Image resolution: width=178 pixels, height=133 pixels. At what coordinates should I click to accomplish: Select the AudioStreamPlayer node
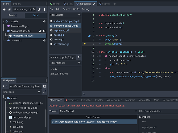pyautogui.click(x=27, y=36)
